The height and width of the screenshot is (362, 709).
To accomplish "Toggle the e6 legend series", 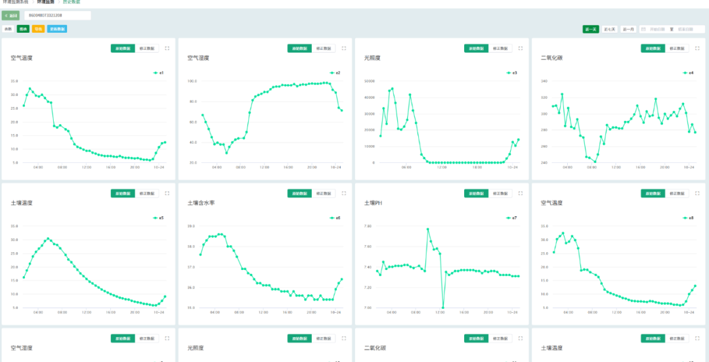I will click(x=335, y=217).
